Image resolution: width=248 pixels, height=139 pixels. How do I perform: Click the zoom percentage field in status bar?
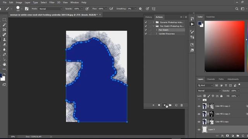coord(13,137)
